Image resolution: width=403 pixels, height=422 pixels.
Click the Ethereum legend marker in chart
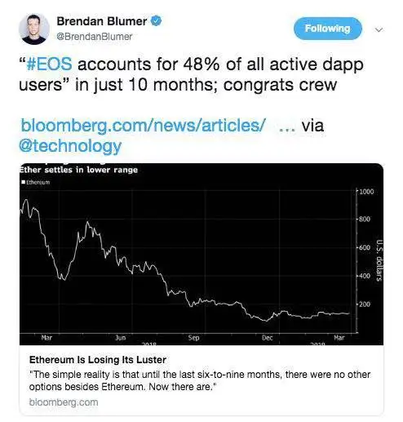(x=24, y=182)
